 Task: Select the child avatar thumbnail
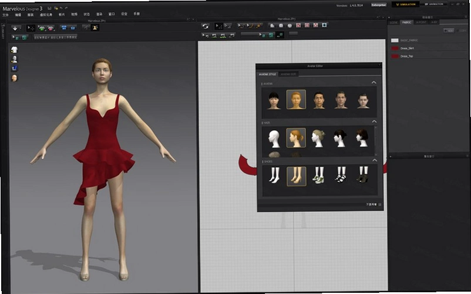click(363, 100)
